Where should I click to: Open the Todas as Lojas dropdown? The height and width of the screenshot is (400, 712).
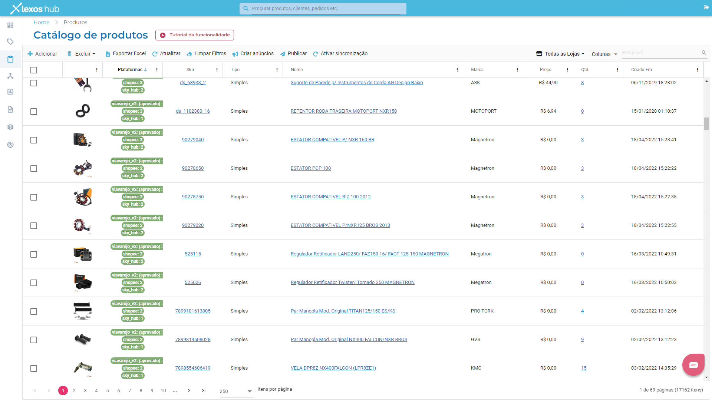[x=560, y=54]
